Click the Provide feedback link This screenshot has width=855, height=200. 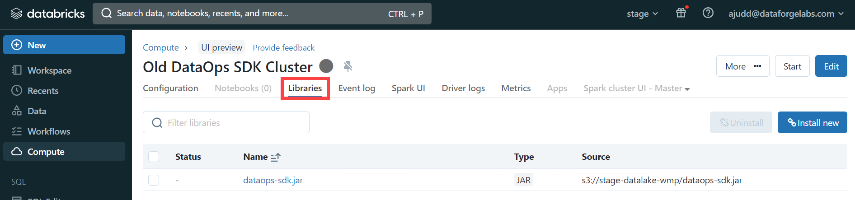(283, 47)
